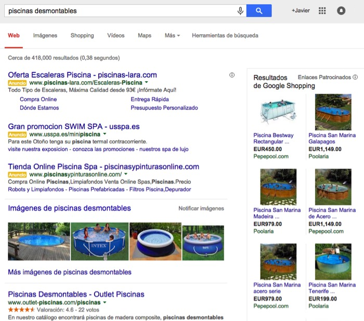Switch to the Shopping tab
The image size is (364, 321).
point(82,35)
